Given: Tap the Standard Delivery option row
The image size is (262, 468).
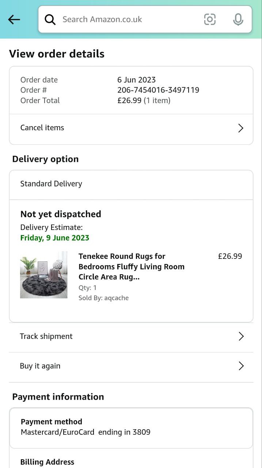Looking at the screenshot, I should pos(51,184).
